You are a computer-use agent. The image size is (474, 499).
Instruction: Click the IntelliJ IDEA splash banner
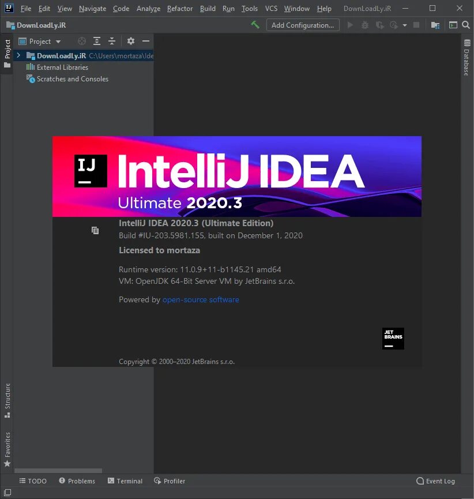[236, 177]
